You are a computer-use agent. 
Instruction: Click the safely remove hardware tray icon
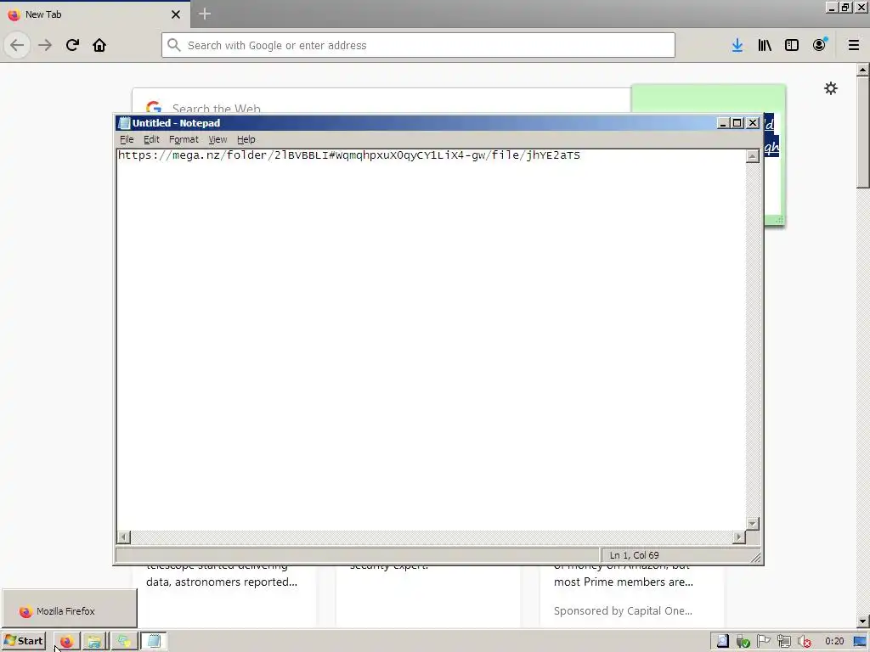(x=743, y=642)
